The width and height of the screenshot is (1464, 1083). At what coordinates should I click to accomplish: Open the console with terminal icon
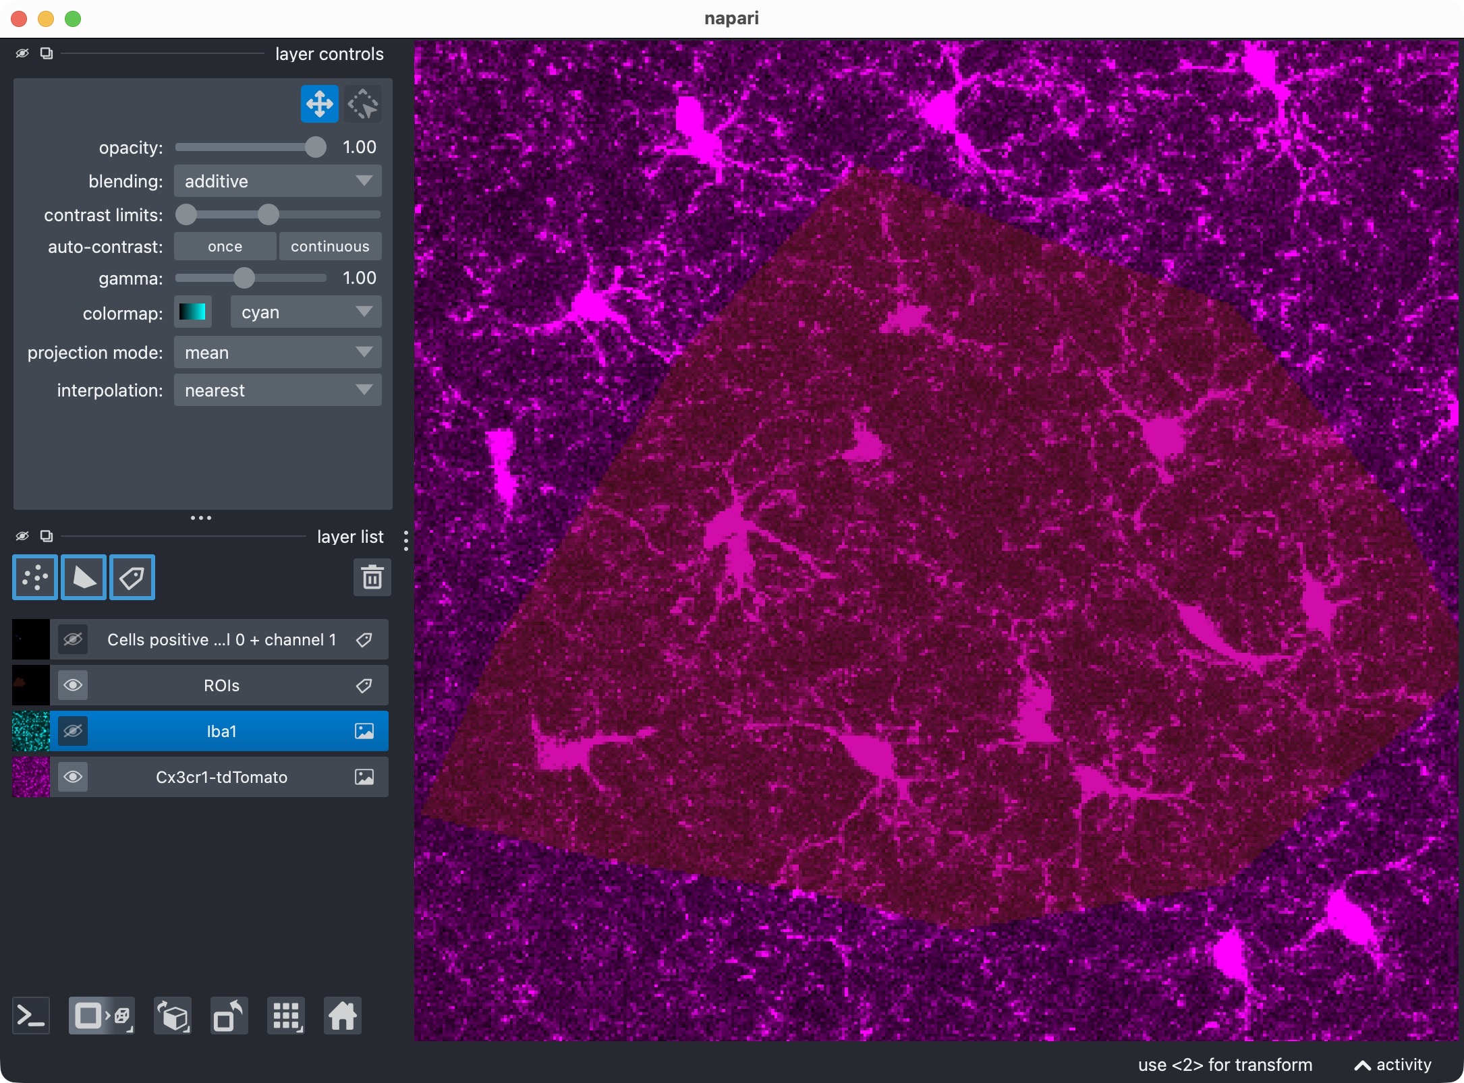click(x=31, y=1016)
